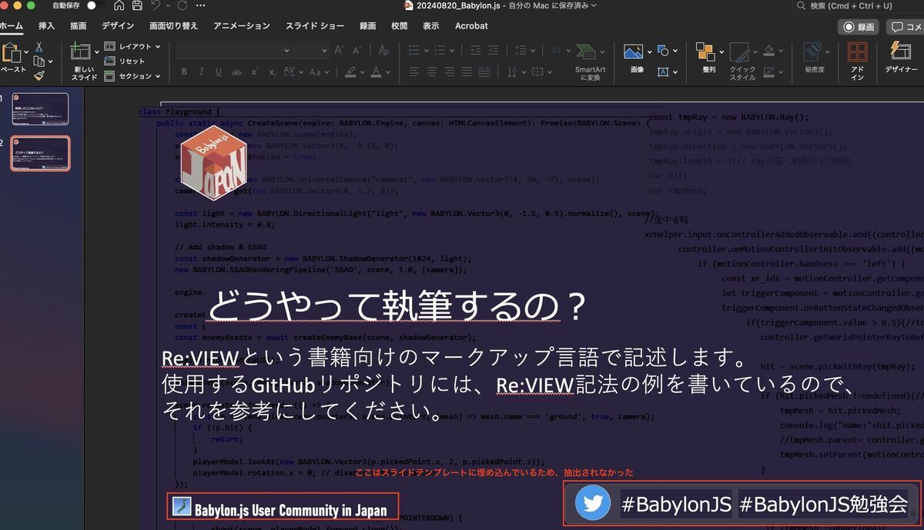
Task: Open the スライド ショー tab
Action: point(315,25)
